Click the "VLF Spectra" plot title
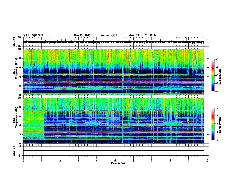233x180 pixels. 33,35
